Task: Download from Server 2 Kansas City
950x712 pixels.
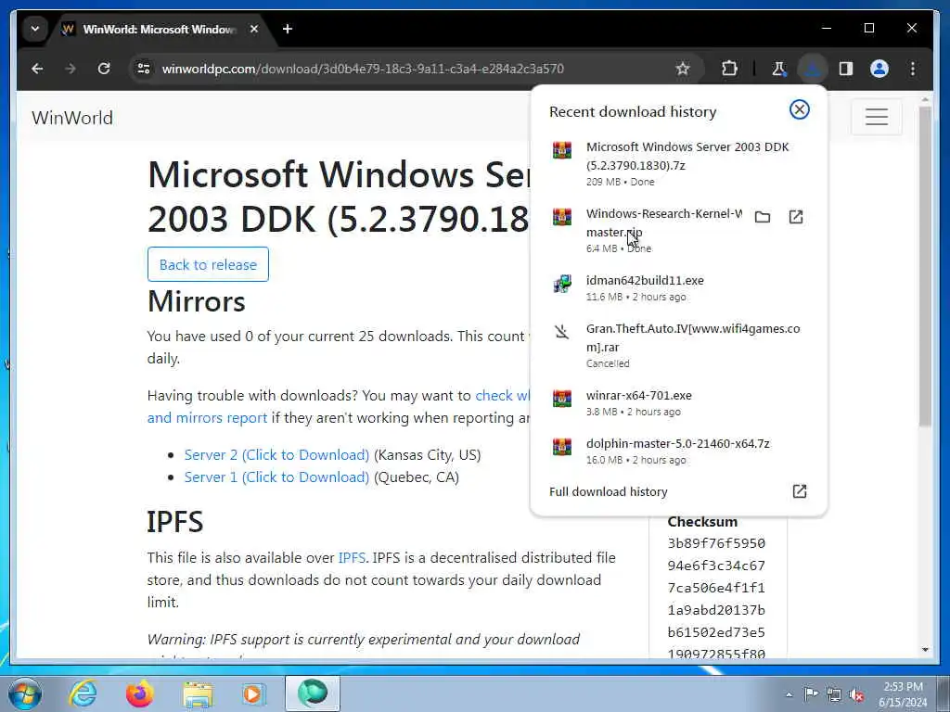Action: 276,454
